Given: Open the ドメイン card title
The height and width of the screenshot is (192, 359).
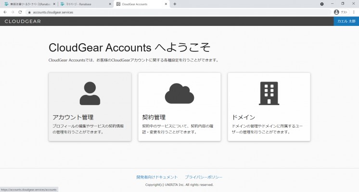Looking at the screenshot, I should (244, 117).
